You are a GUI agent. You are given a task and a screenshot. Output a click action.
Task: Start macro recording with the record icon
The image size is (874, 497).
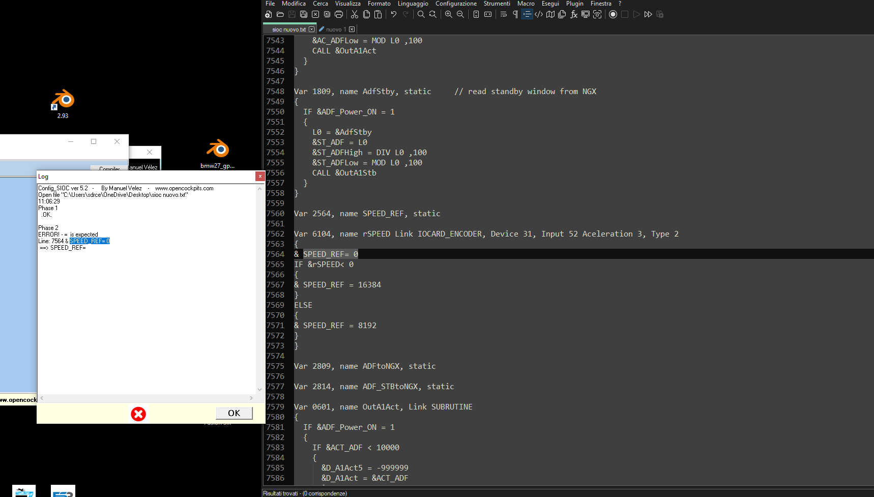(x=613, y=14)
